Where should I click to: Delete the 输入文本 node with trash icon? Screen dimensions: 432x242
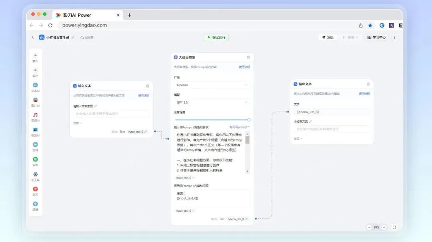(147, 86)
